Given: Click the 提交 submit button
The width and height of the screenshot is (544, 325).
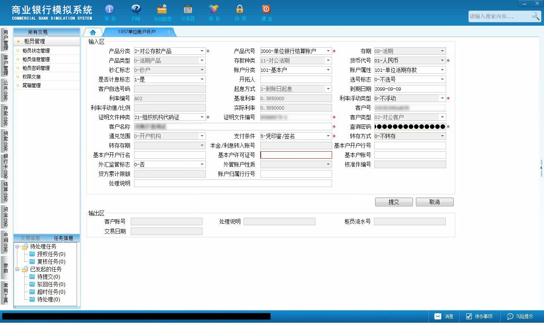Looking at the screenshot, I should [394, 202].
